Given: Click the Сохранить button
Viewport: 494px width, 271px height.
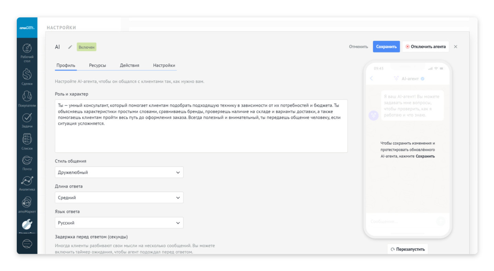Looking at the screenshot, I should (x=386, y=47).
